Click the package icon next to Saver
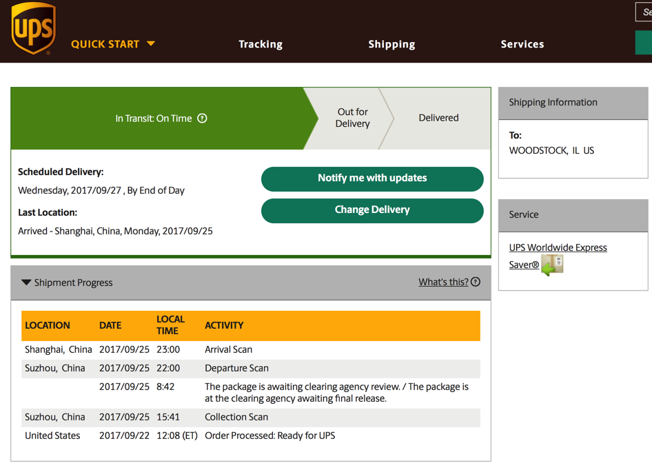This screenshot has height=470, width=652. (552, 265)
